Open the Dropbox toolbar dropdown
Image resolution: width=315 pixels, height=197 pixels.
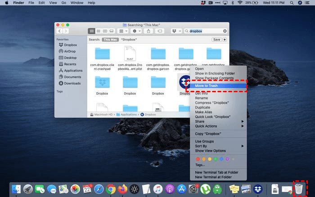tap(176, 31)
